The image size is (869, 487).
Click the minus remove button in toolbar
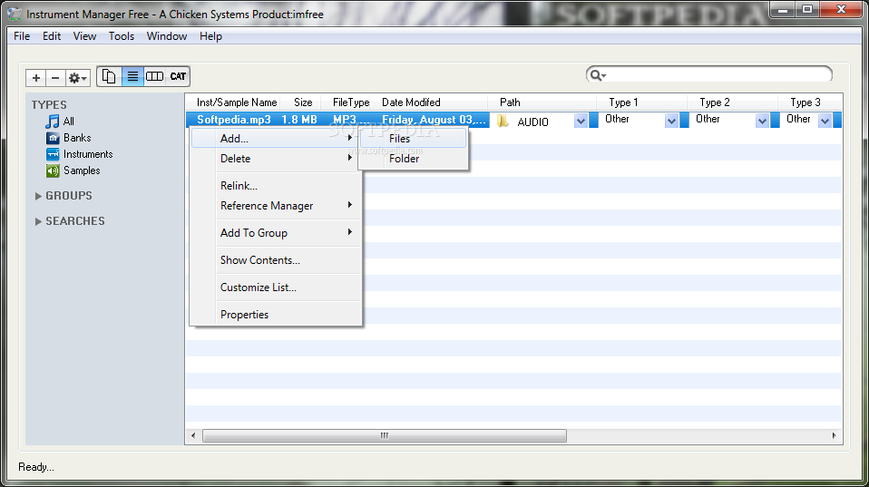tap(54, 78)
